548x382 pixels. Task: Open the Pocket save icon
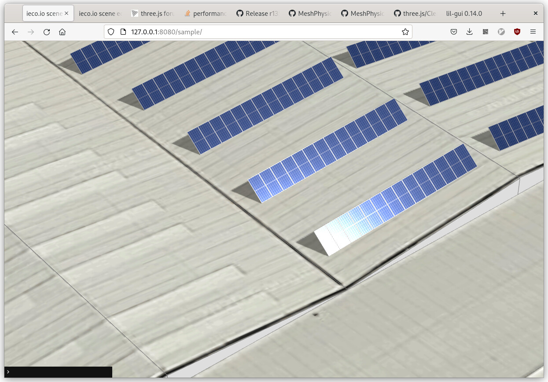(x=454, y=32)
